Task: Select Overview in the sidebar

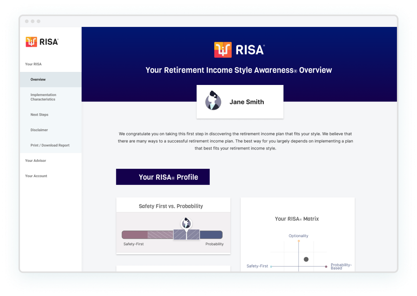Action: coord(38,80)
